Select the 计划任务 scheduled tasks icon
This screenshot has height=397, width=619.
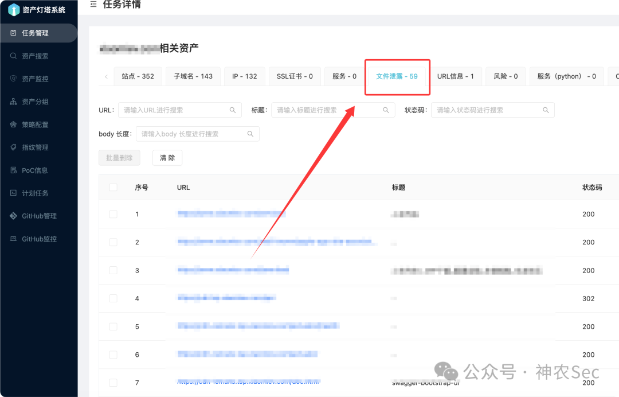14,193
